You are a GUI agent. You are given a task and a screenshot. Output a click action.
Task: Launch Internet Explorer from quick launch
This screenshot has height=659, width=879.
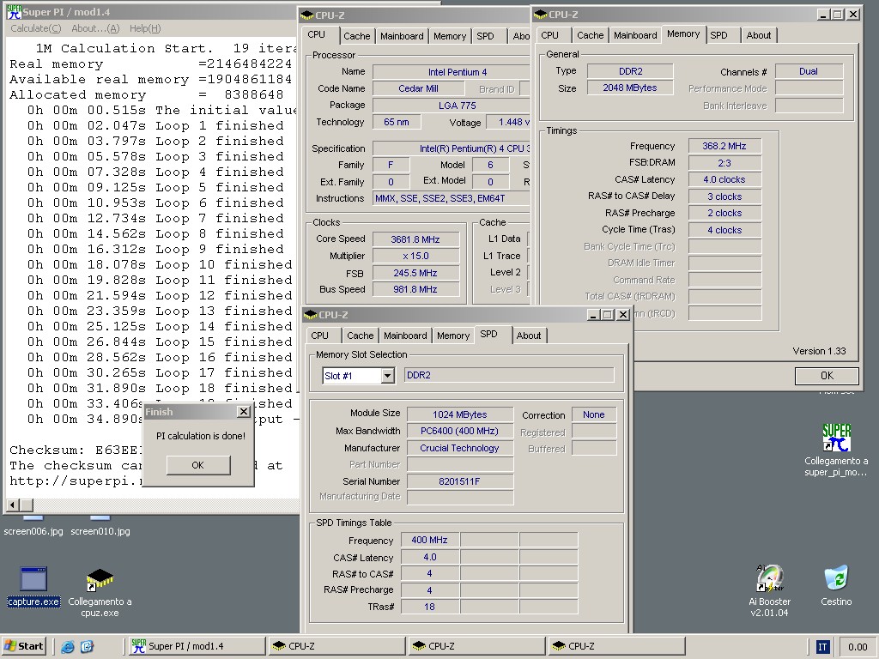click(68, 647)
